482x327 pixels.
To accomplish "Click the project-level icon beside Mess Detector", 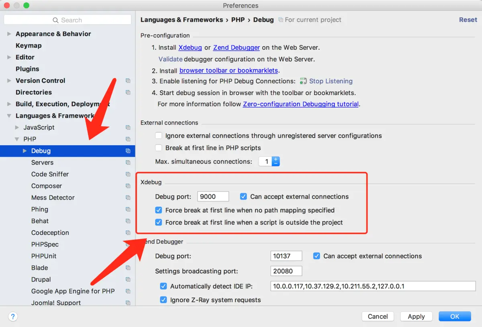I will click(x=128, y=198).
